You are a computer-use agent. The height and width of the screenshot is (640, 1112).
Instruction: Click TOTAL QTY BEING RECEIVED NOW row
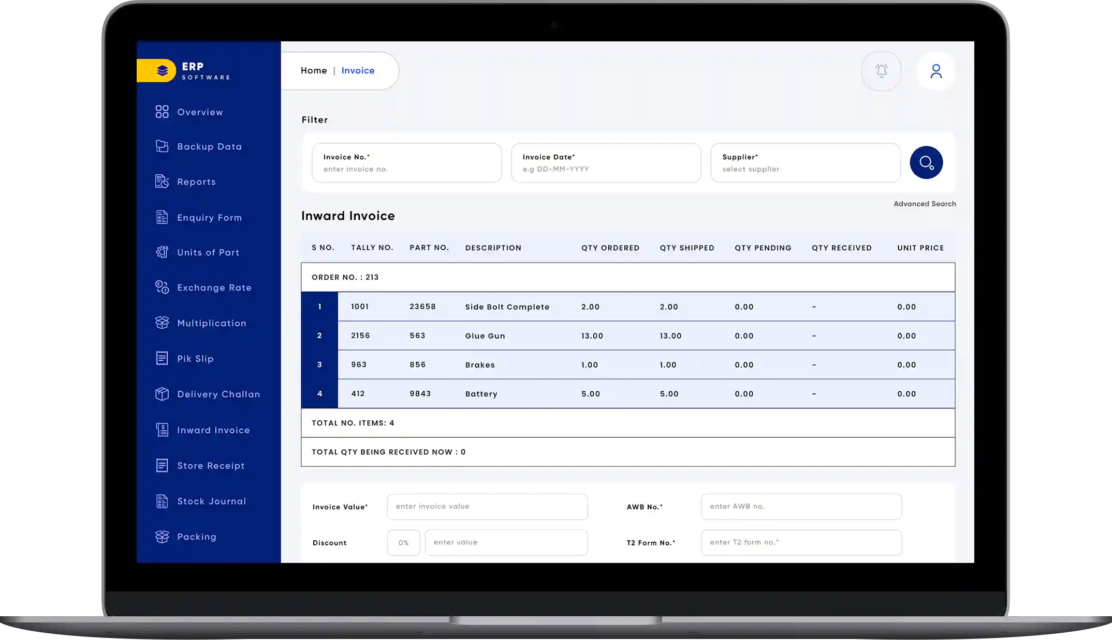pyautogui.click(x=628, y=452)
